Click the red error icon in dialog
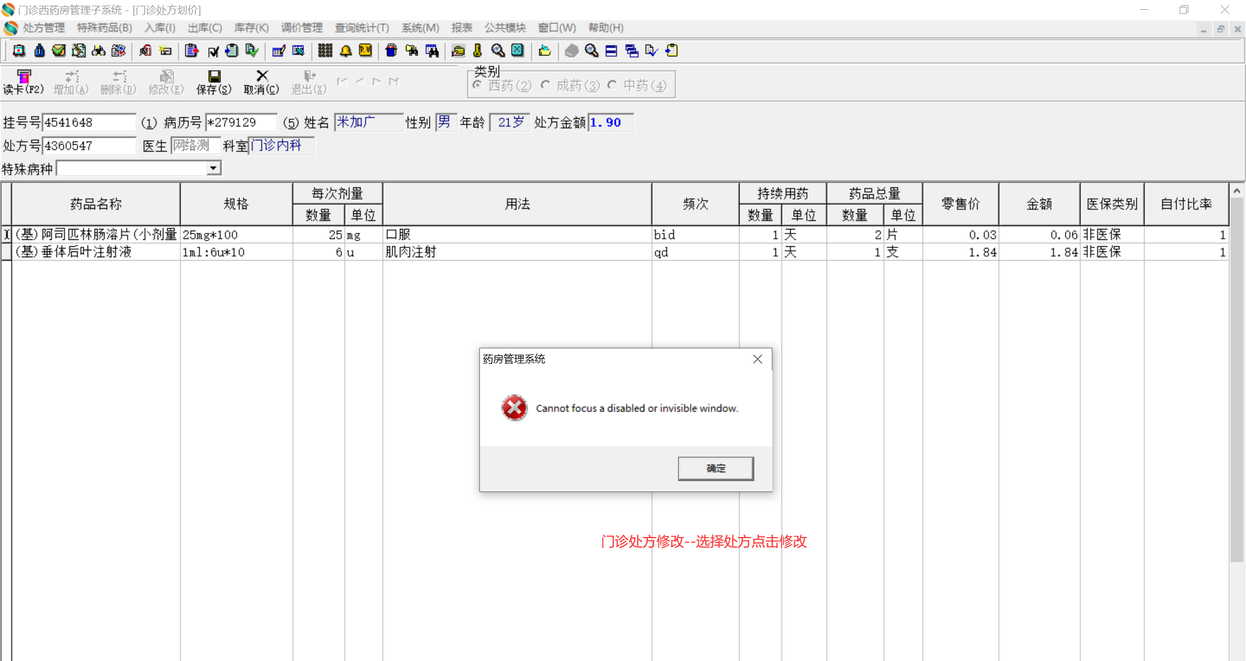The height and width of the screenshot is (661, 1246). pyautogui.click(x=514, y=408)
